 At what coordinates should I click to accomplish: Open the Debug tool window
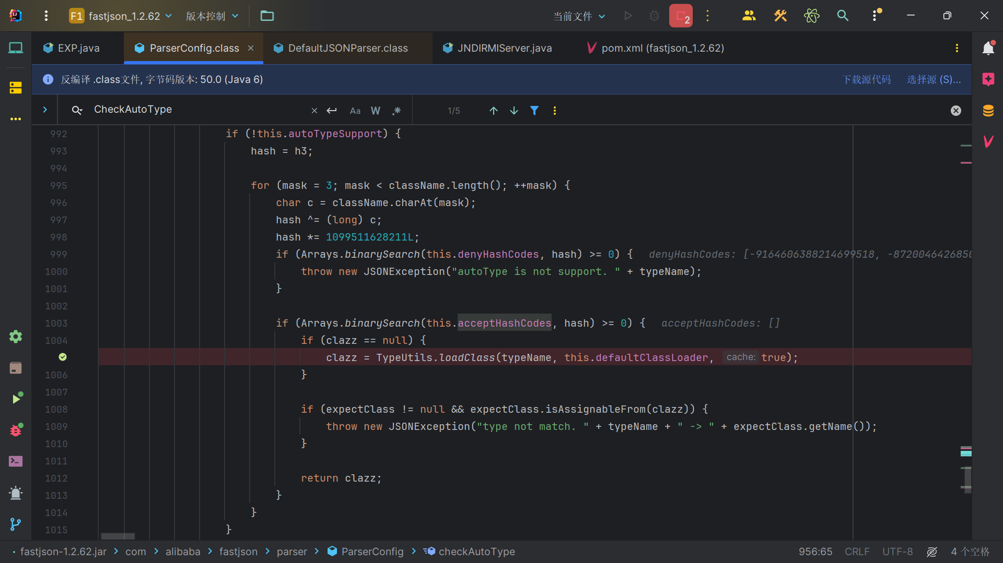coord(16,430)
